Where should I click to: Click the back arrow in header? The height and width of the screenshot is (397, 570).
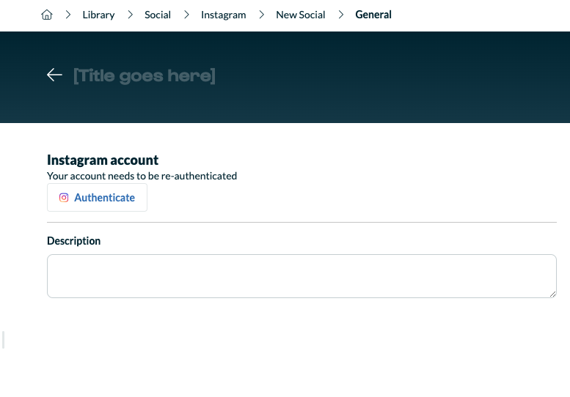(54, 75)
